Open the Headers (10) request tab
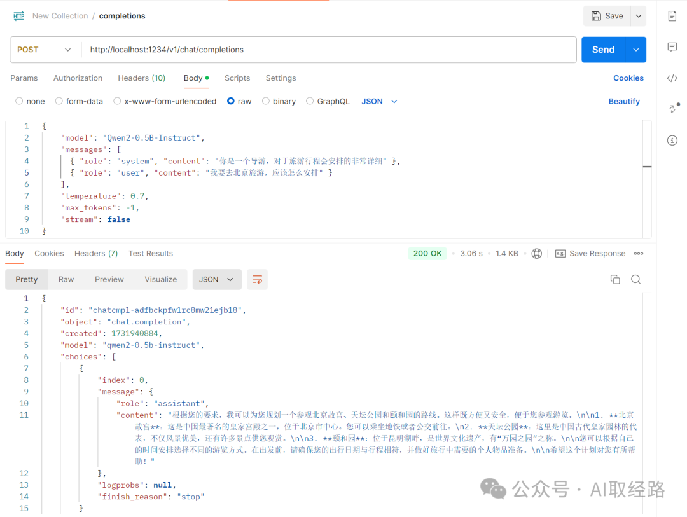Screen dimensions: 687x517 (x=141, y=78)
